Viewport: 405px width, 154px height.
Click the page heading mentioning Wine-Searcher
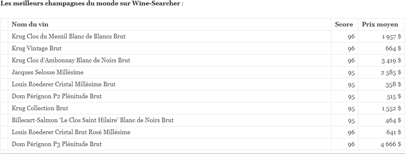pyautogui.click(x=92, y=4)
